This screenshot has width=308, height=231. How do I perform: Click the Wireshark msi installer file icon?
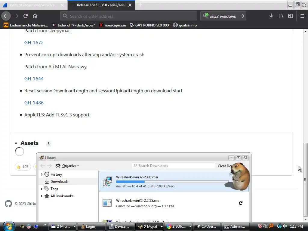point(107,181)
